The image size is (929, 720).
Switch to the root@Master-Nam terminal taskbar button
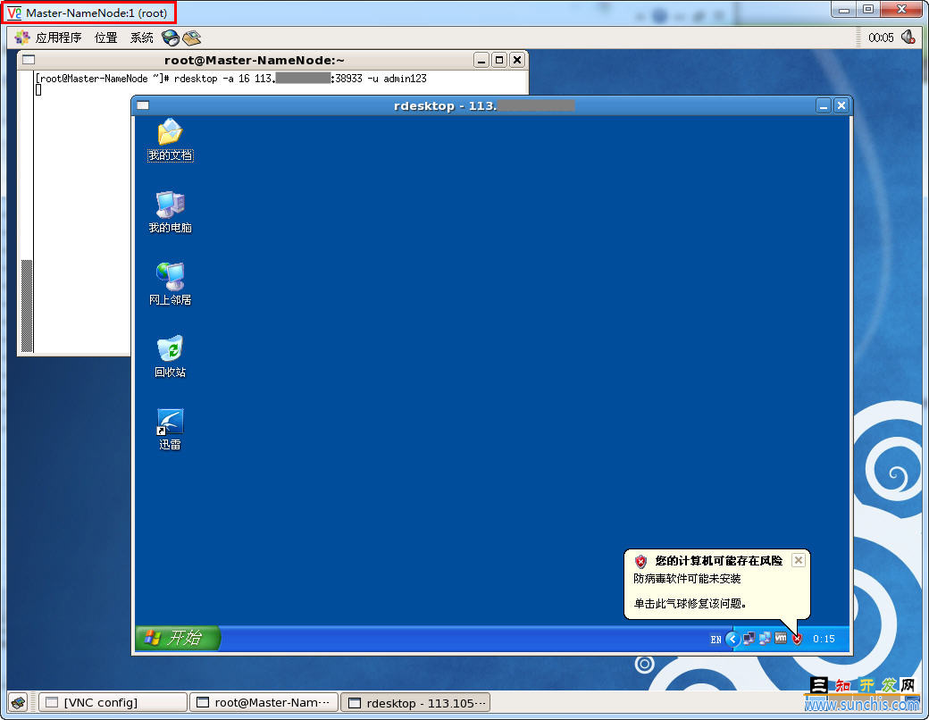tap(264, 702)
